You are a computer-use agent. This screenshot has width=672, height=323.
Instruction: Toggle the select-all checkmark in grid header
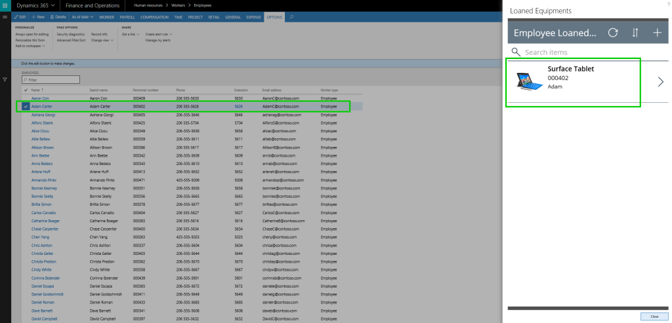point(26,90)
